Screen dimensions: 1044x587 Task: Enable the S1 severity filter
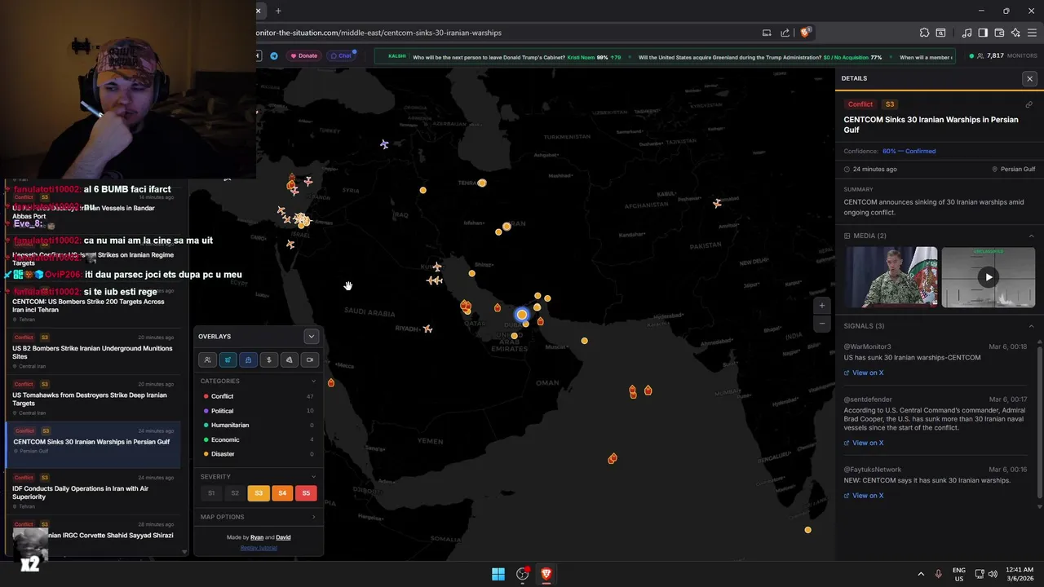click(x=211, y=493)
